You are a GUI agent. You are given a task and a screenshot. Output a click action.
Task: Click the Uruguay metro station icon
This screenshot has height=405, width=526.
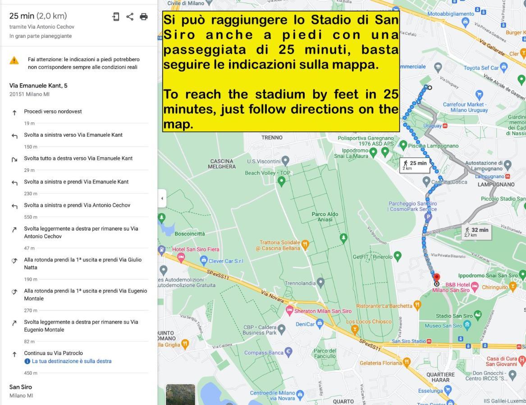coord(445,126)
